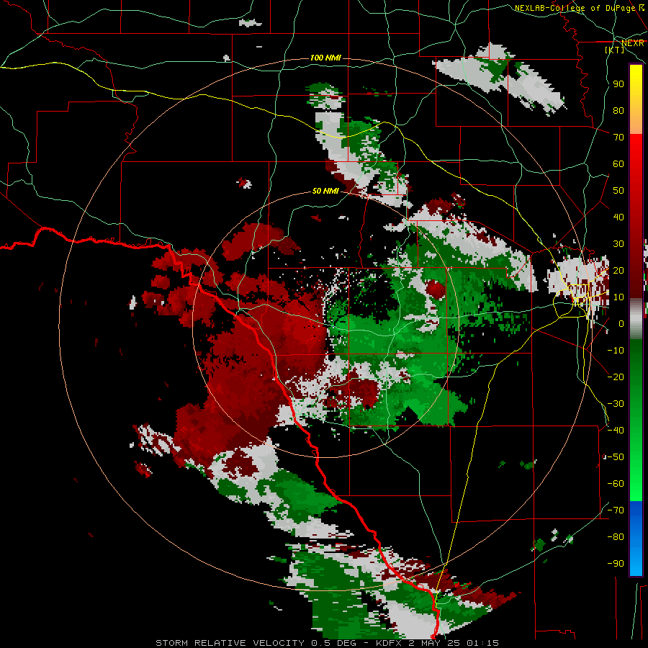Click the -20 velocity scale label

616,377
